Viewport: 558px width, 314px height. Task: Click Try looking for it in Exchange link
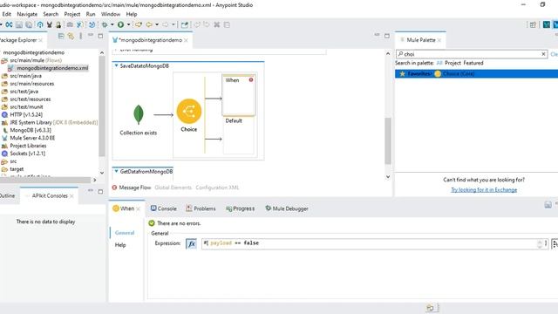tap(484, 190)
